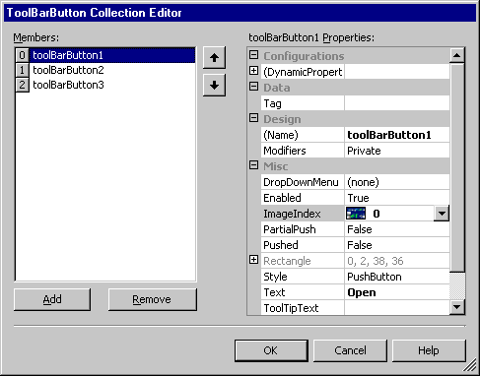480x376 pixels.
Task: Select the DropDownMenu property label
Action: 303,182
